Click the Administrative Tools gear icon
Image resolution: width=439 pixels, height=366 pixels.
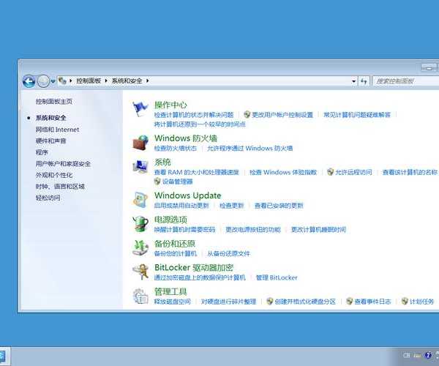click(140, 296)
